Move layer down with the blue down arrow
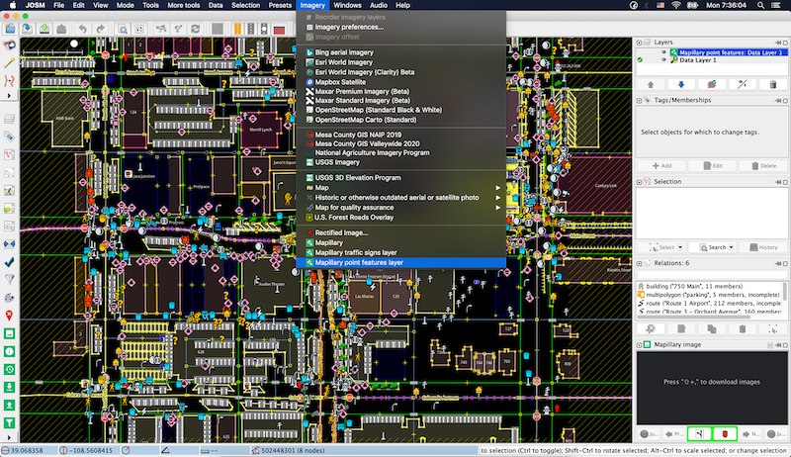 tap(681, 85)
